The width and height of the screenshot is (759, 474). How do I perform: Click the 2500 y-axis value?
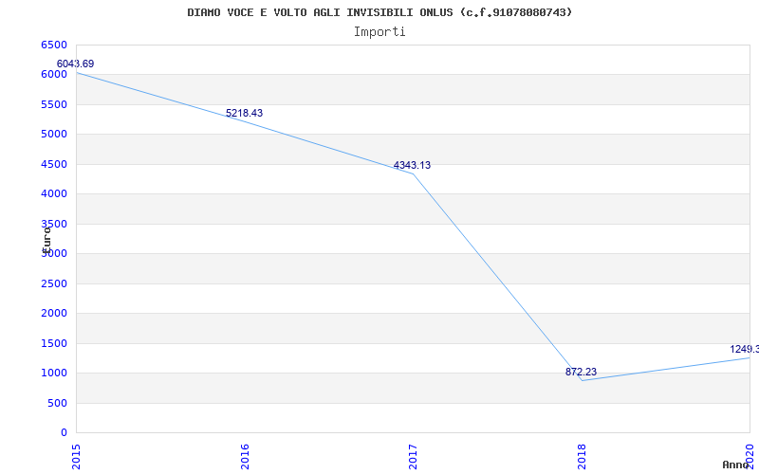coord(54,283)
